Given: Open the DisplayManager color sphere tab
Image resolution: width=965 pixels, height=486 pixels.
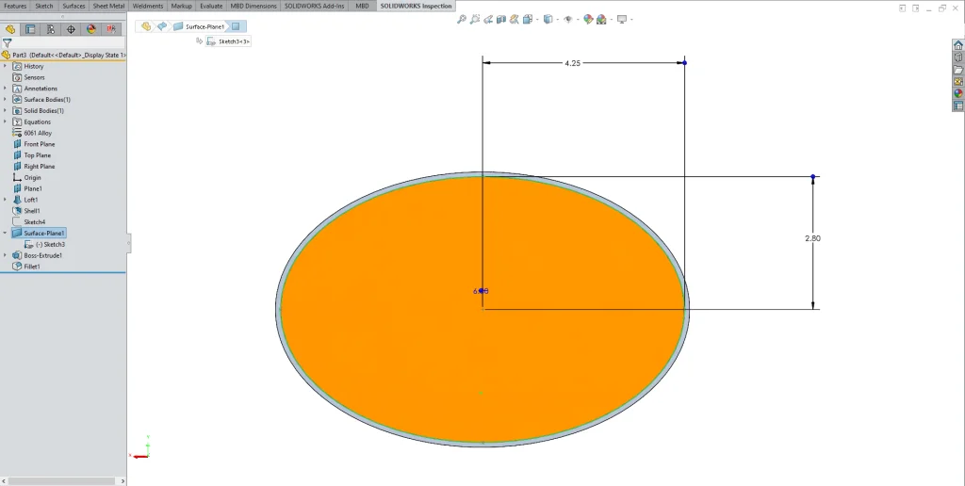Looking at the screenshot, I should (x=91, y=30).
